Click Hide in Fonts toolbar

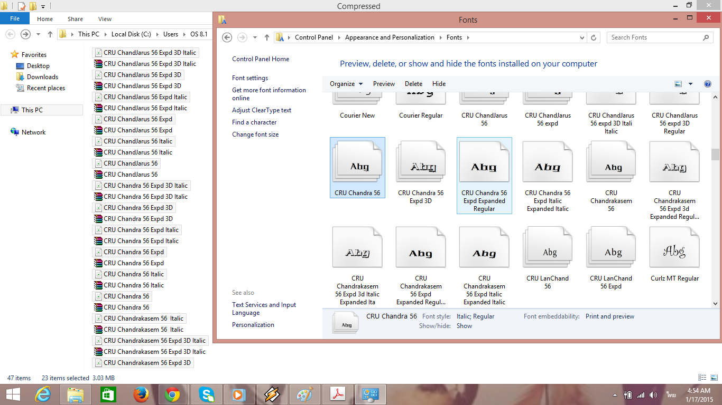(439, 84)
